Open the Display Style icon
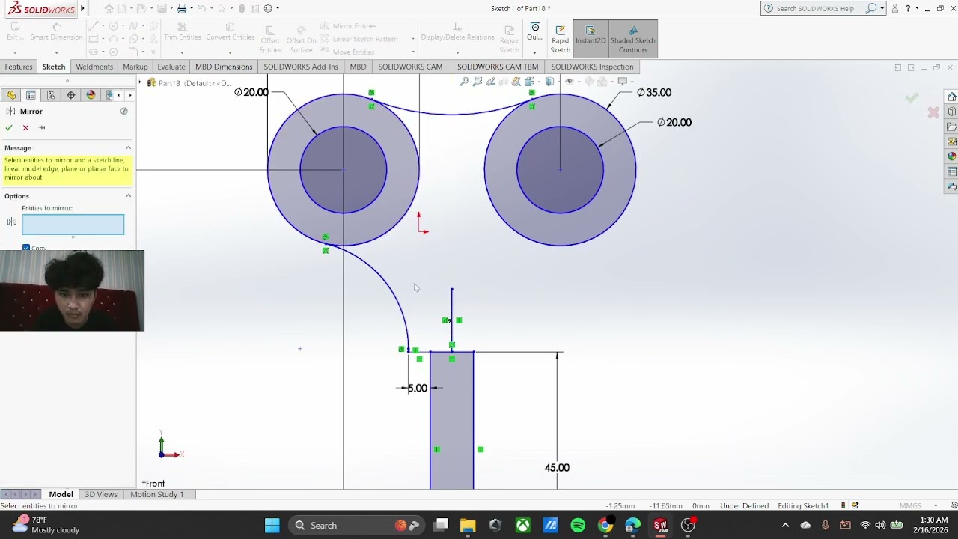958x539 pixels. [x=550, y=82]
